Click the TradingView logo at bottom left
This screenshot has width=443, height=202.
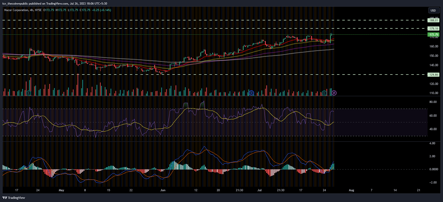14,198
